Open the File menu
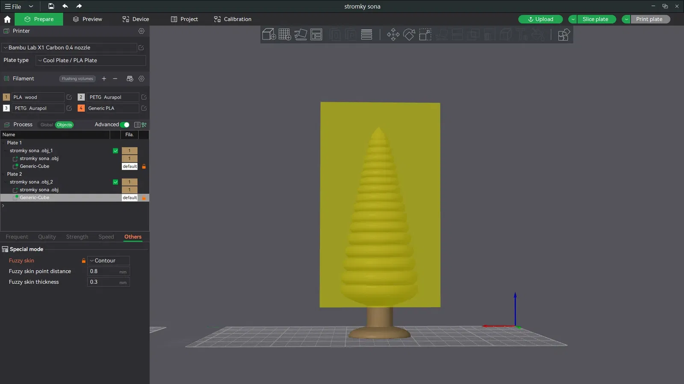684x384 pixels. pos(13,6)
